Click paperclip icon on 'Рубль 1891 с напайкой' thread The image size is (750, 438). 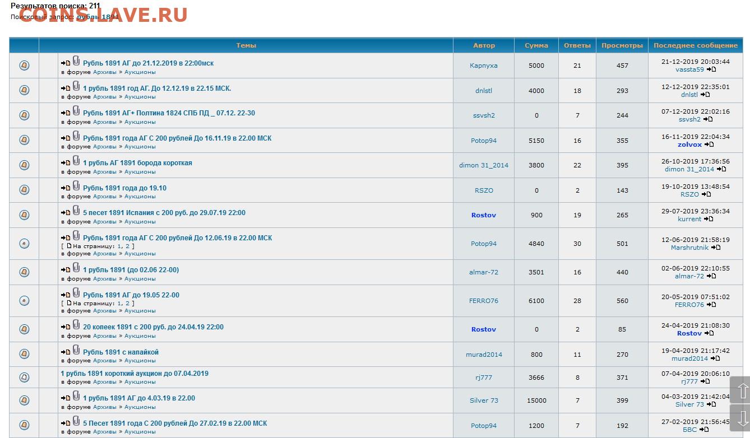[x=76, y=350]
